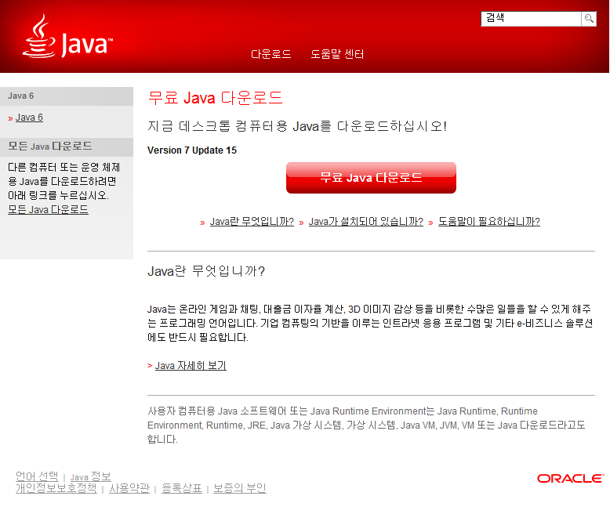This screenshot has width=610, height=525.
Task: Click the Java 6 sidebar section header
Action: [67, 96]
